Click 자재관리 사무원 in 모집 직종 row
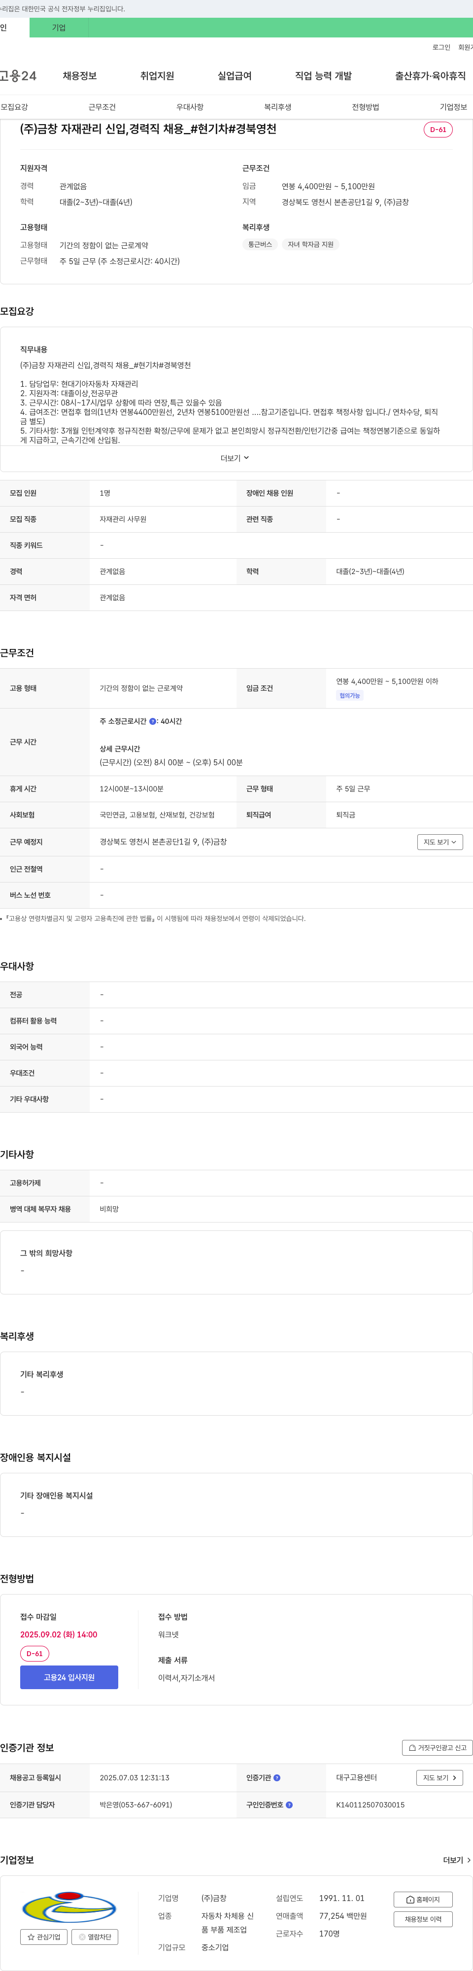 123,519
